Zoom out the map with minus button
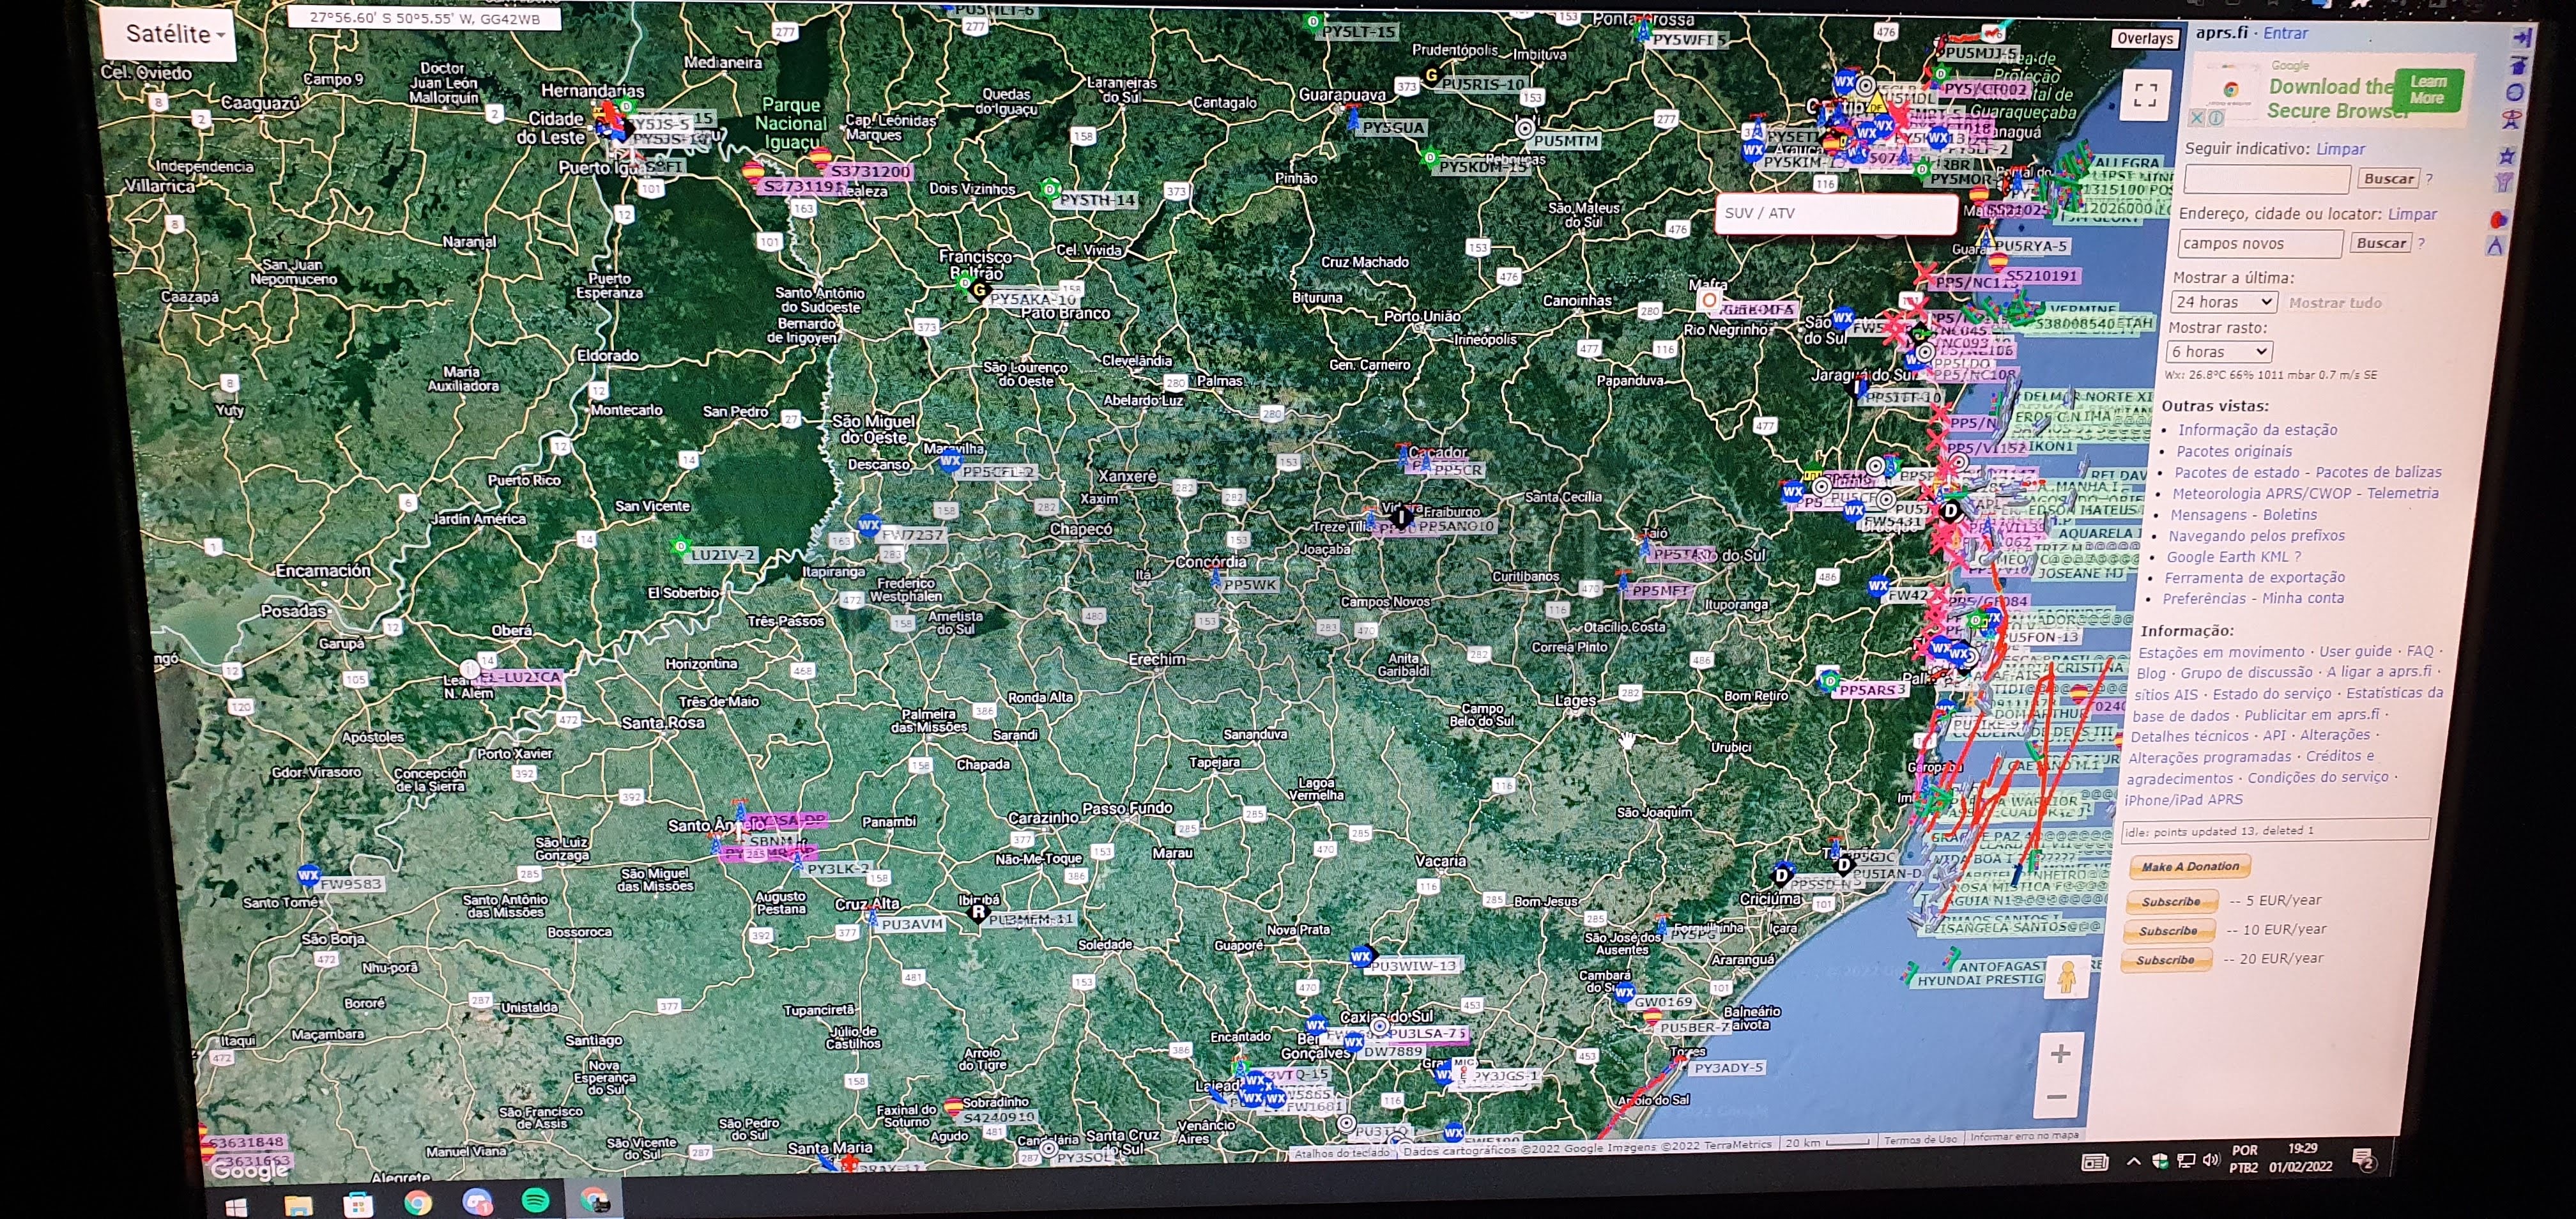The height and width of the screenshot is (1219, 2576). 2056,1097
